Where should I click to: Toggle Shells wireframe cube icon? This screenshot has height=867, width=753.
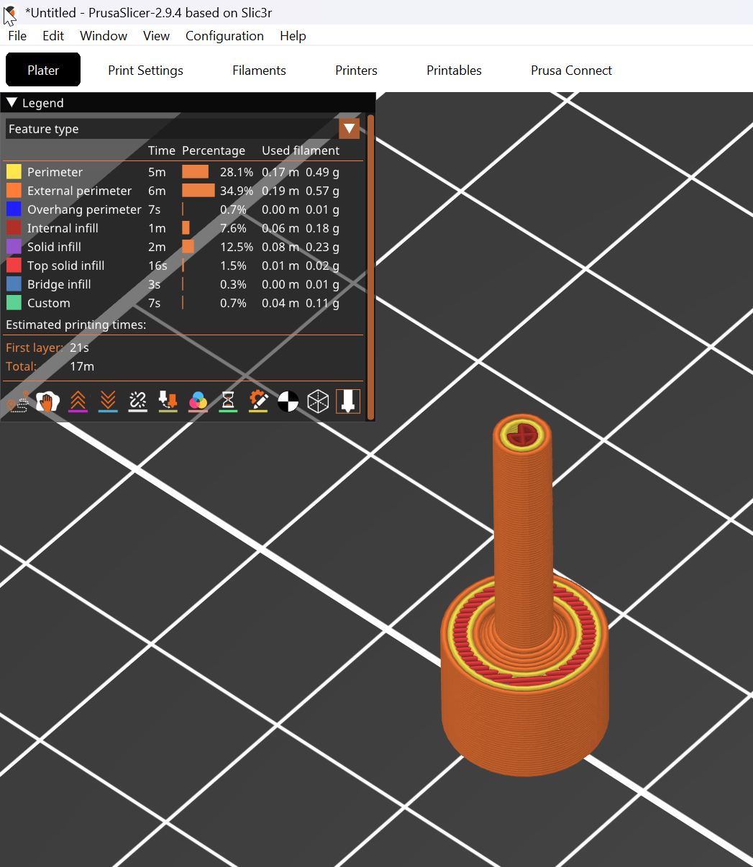pyautogui.click(x=318, y=401)
